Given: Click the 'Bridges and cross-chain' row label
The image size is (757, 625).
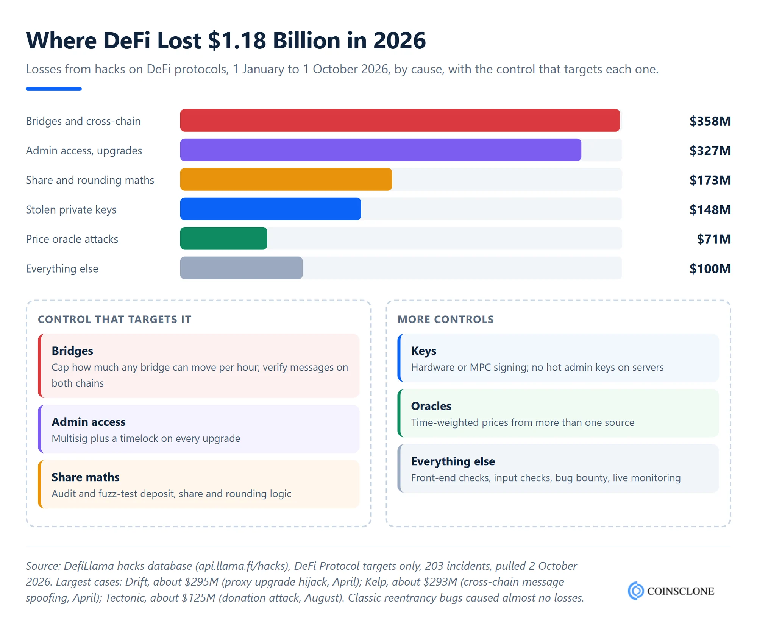Looking at the screenshot, I should (83, 121).
